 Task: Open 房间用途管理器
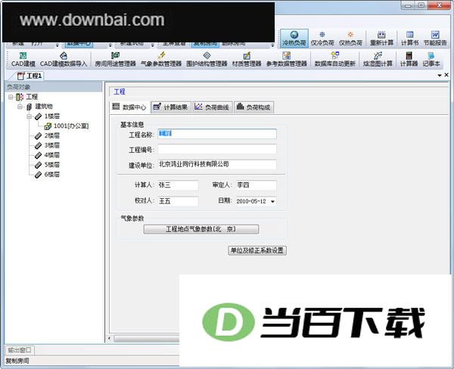tap(115, 59)
